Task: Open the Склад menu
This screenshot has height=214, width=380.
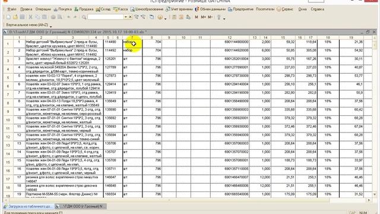Action: click(103, 10)
